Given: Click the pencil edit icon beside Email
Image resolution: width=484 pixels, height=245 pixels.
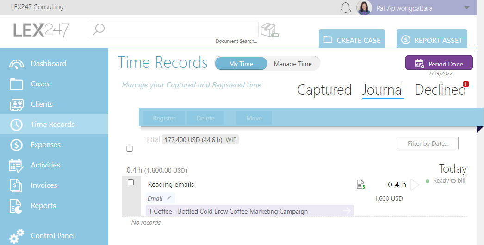Looking at the screenshot, I should [169, 198].
